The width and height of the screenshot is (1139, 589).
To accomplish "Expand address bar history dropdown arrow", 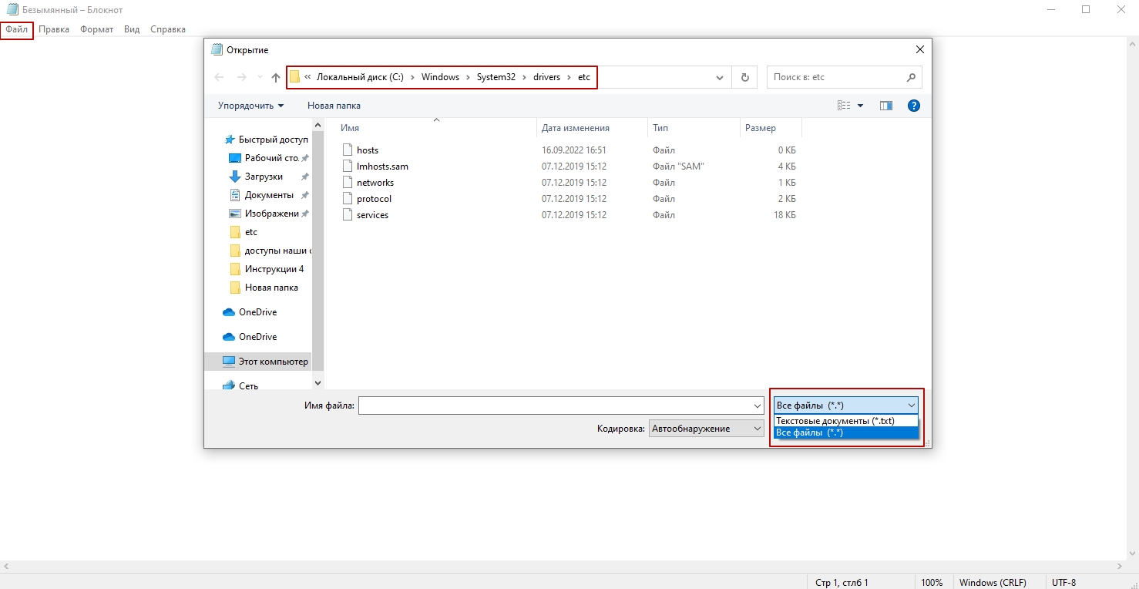I will tap(720, 78).
